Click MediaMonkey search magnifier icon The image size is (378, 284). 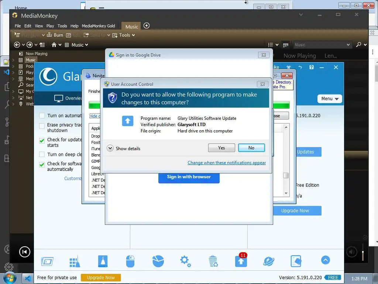[359, 44]
